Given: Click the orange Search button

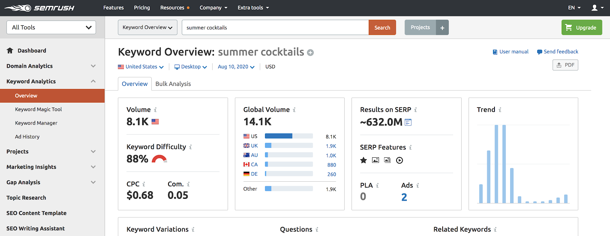Looking at the screenshot, I should pos(382,27).
